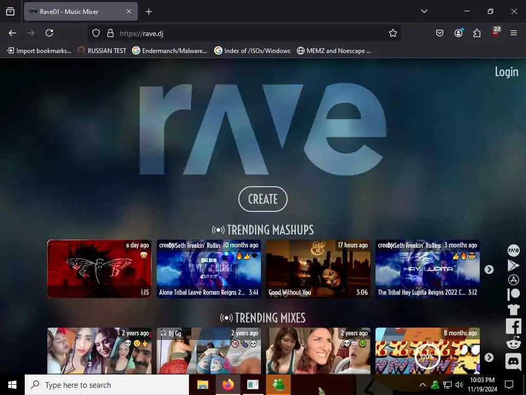Click the Login link

click(506, 71)
